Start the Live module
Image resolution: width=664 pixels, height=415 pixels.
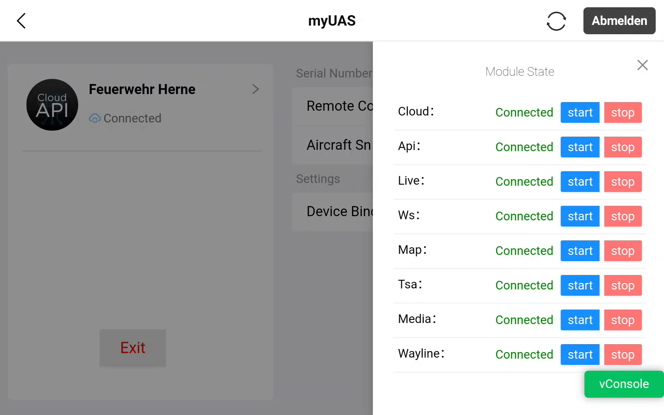click(580, 182)
